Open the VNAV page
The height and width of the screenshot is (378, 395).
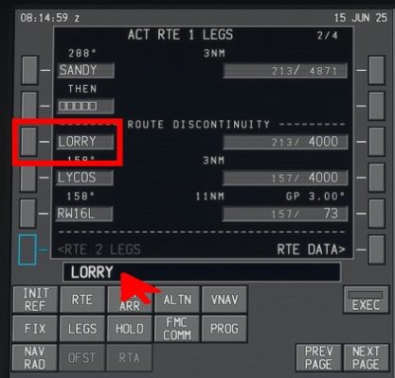(x=224, y=300)
